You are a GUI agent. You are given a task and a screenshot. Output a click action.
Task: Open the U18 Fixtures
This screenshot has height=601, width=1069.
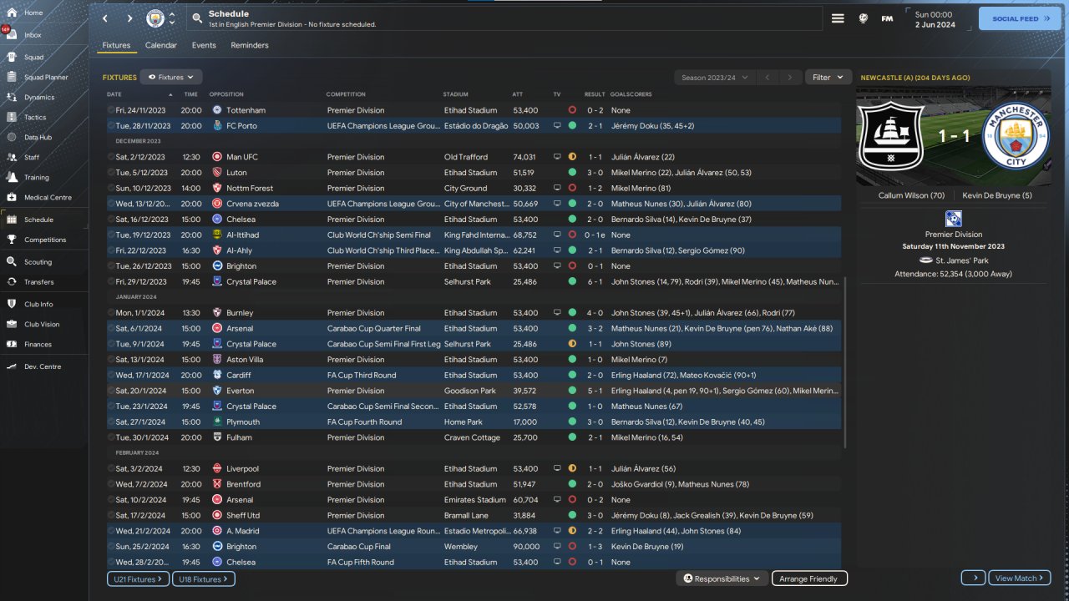(x=204, y=578)
